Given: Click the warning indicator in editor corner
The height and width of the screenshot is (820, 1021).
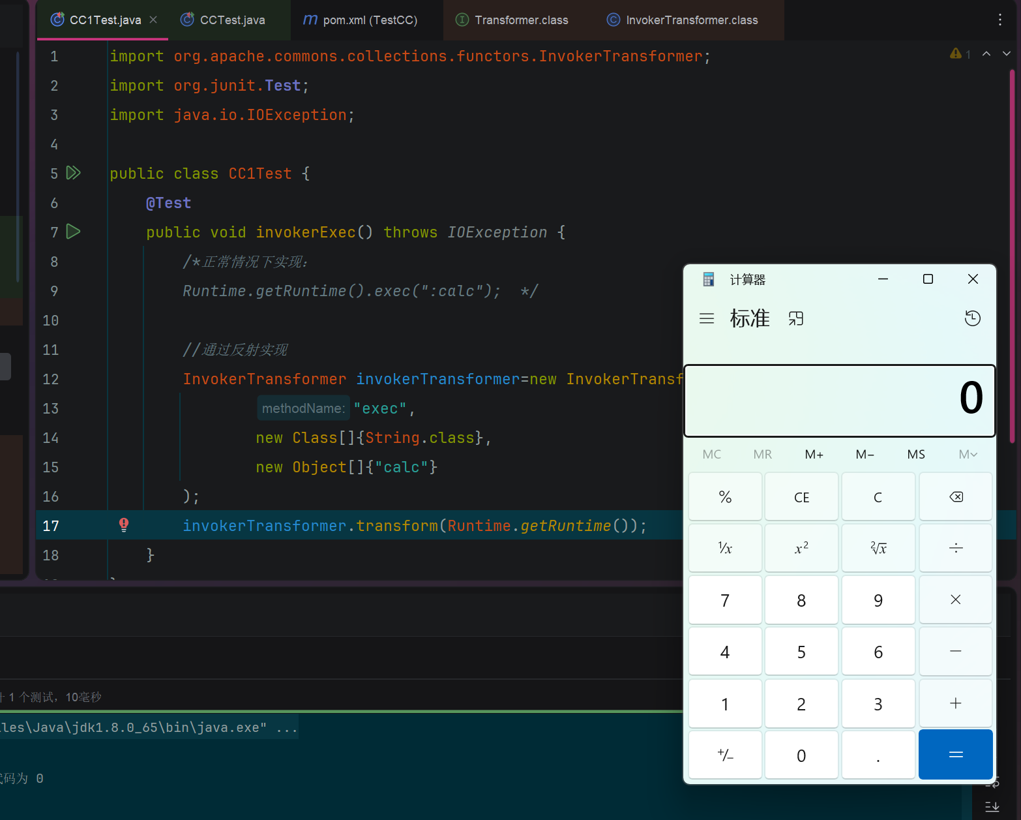Looking at the screenshot, I should click(x=960, y=53).
